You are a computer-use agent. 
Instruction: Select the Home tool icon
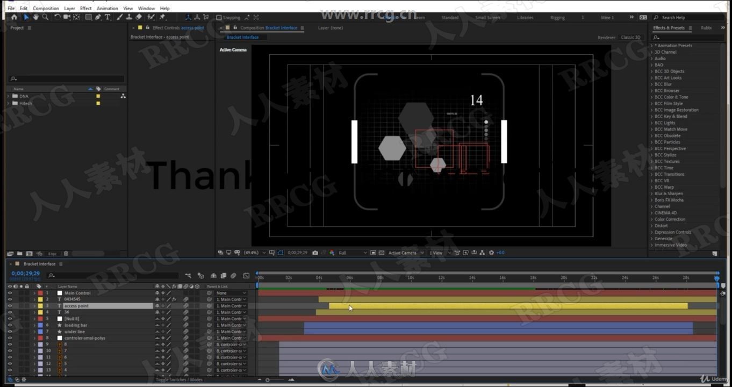14,17
